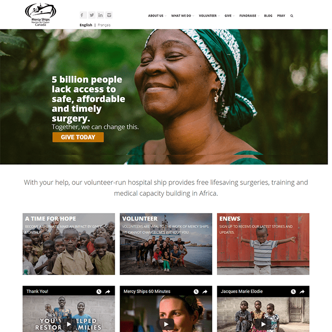Expand the Fundraise dropdown menu

[x=249, y=16]
